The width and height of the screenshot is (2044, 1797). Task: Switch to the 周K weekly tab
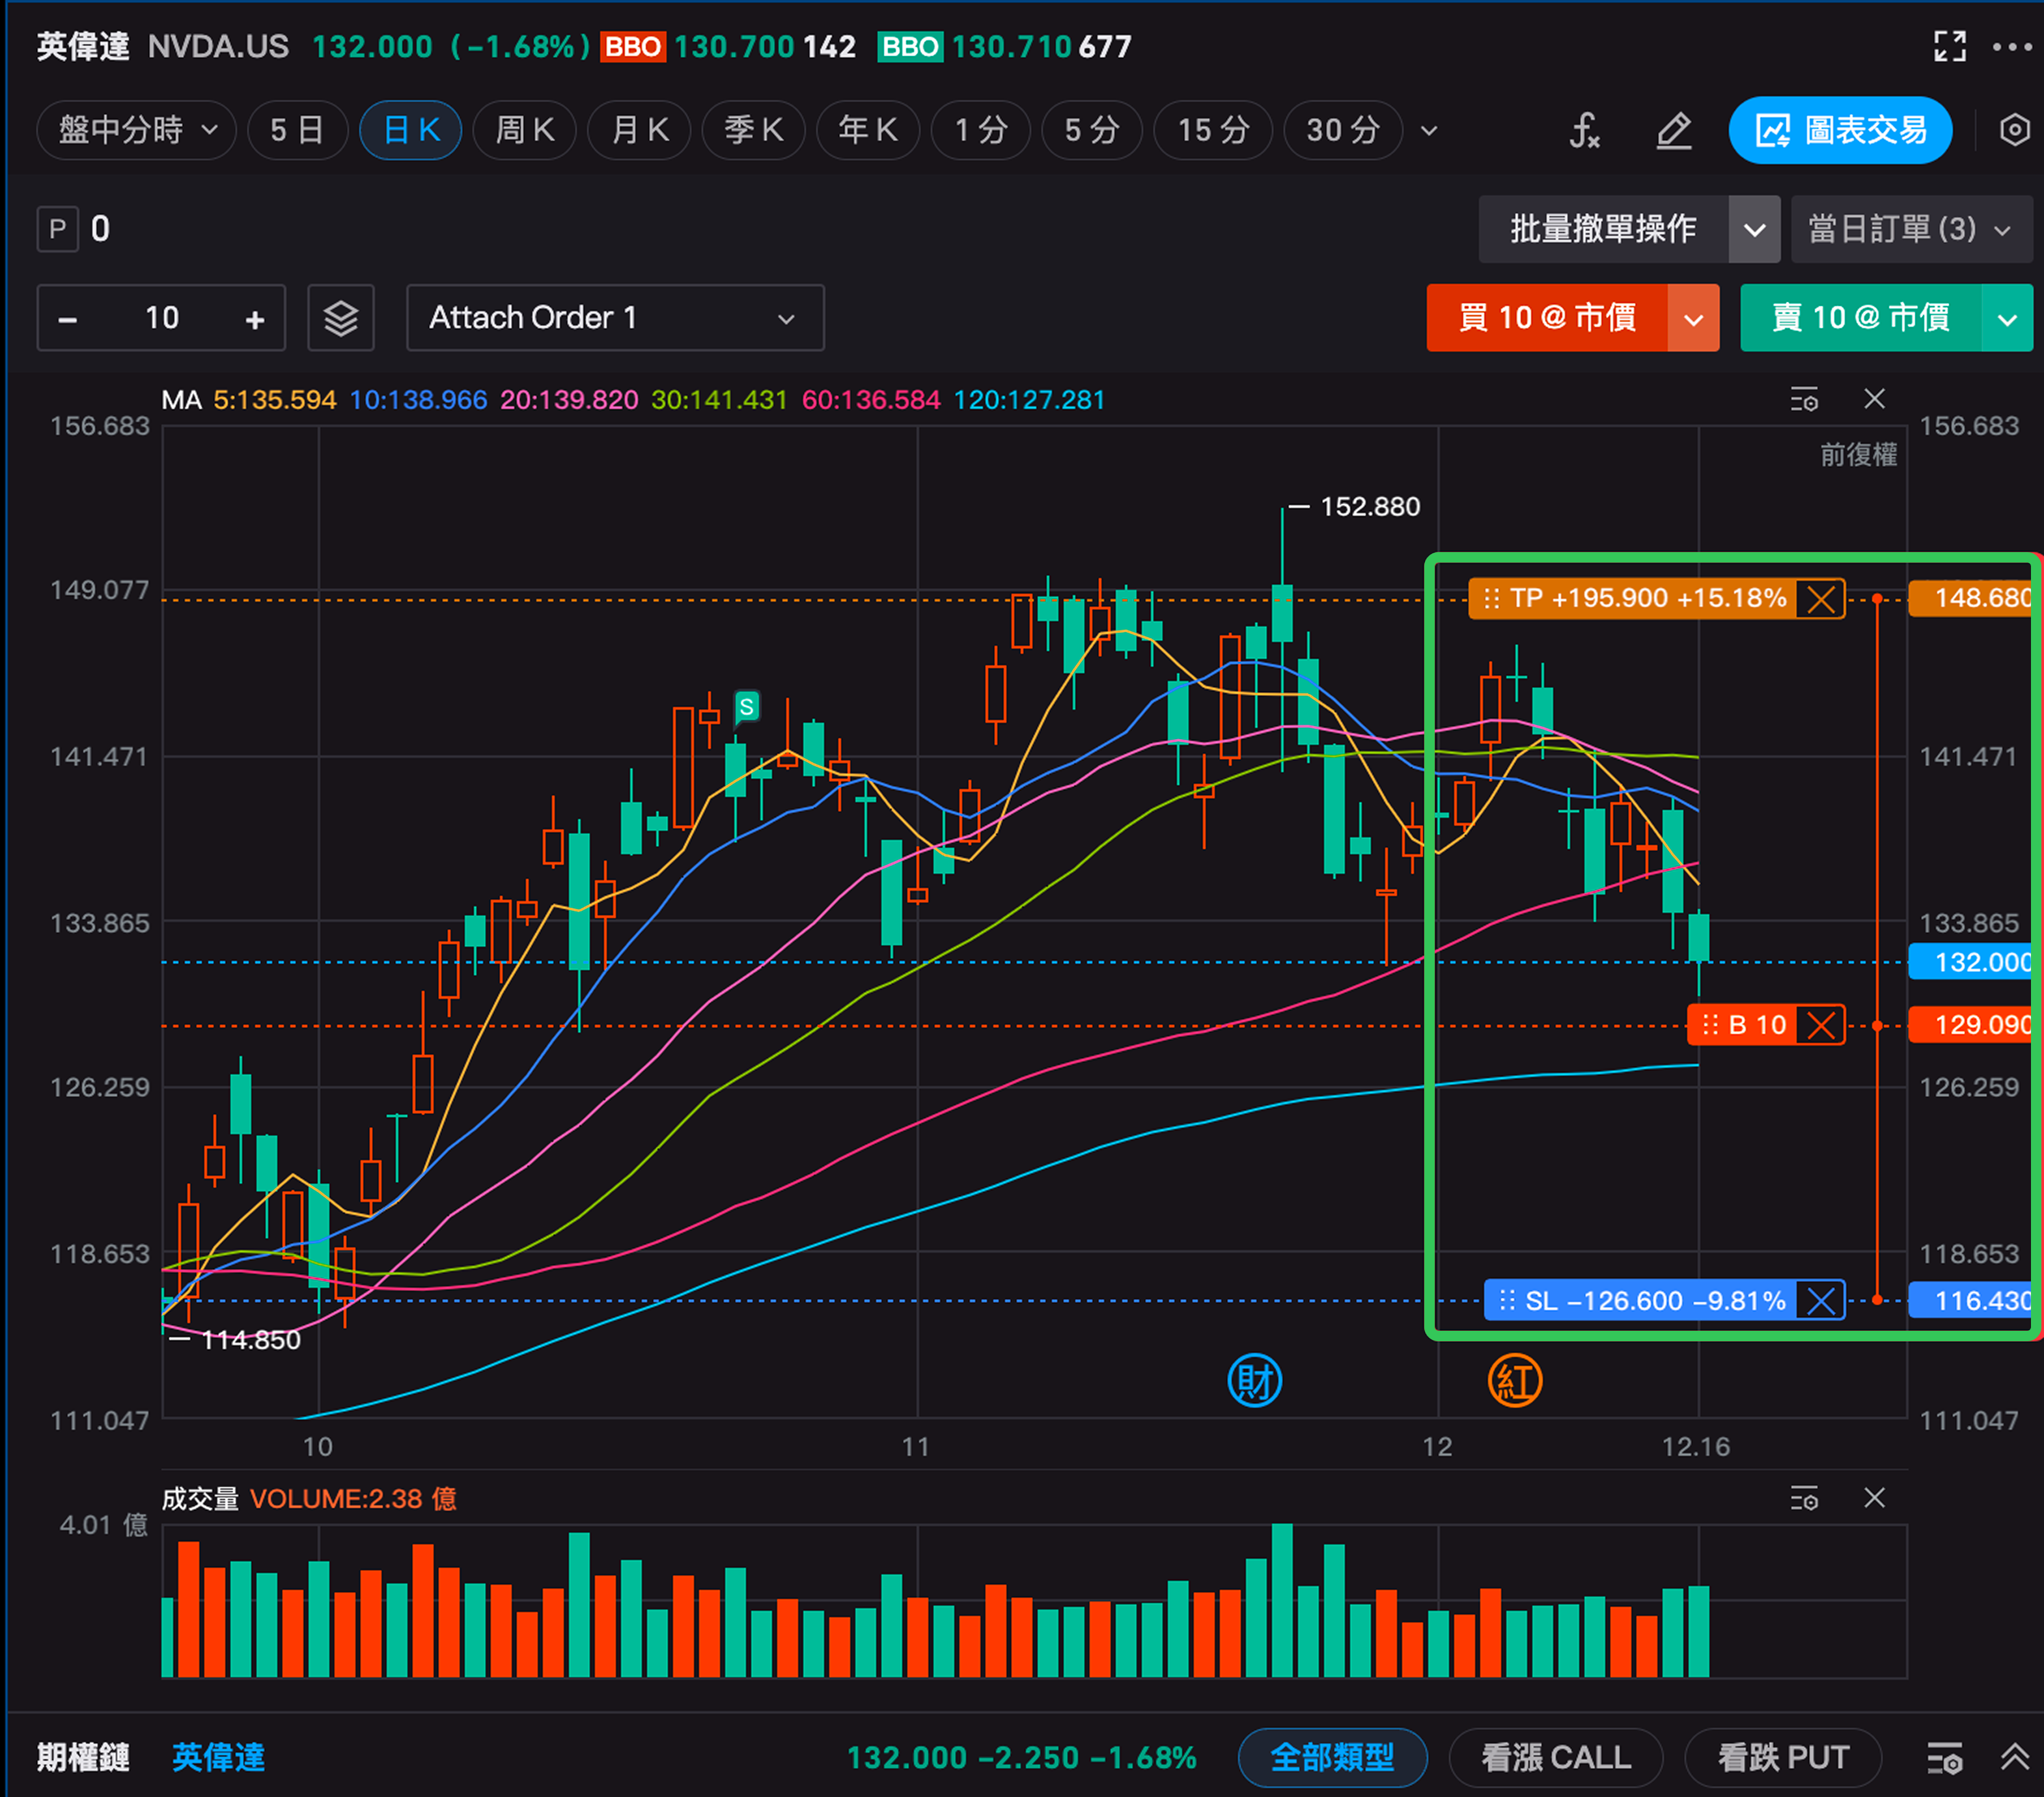[525, 130]
